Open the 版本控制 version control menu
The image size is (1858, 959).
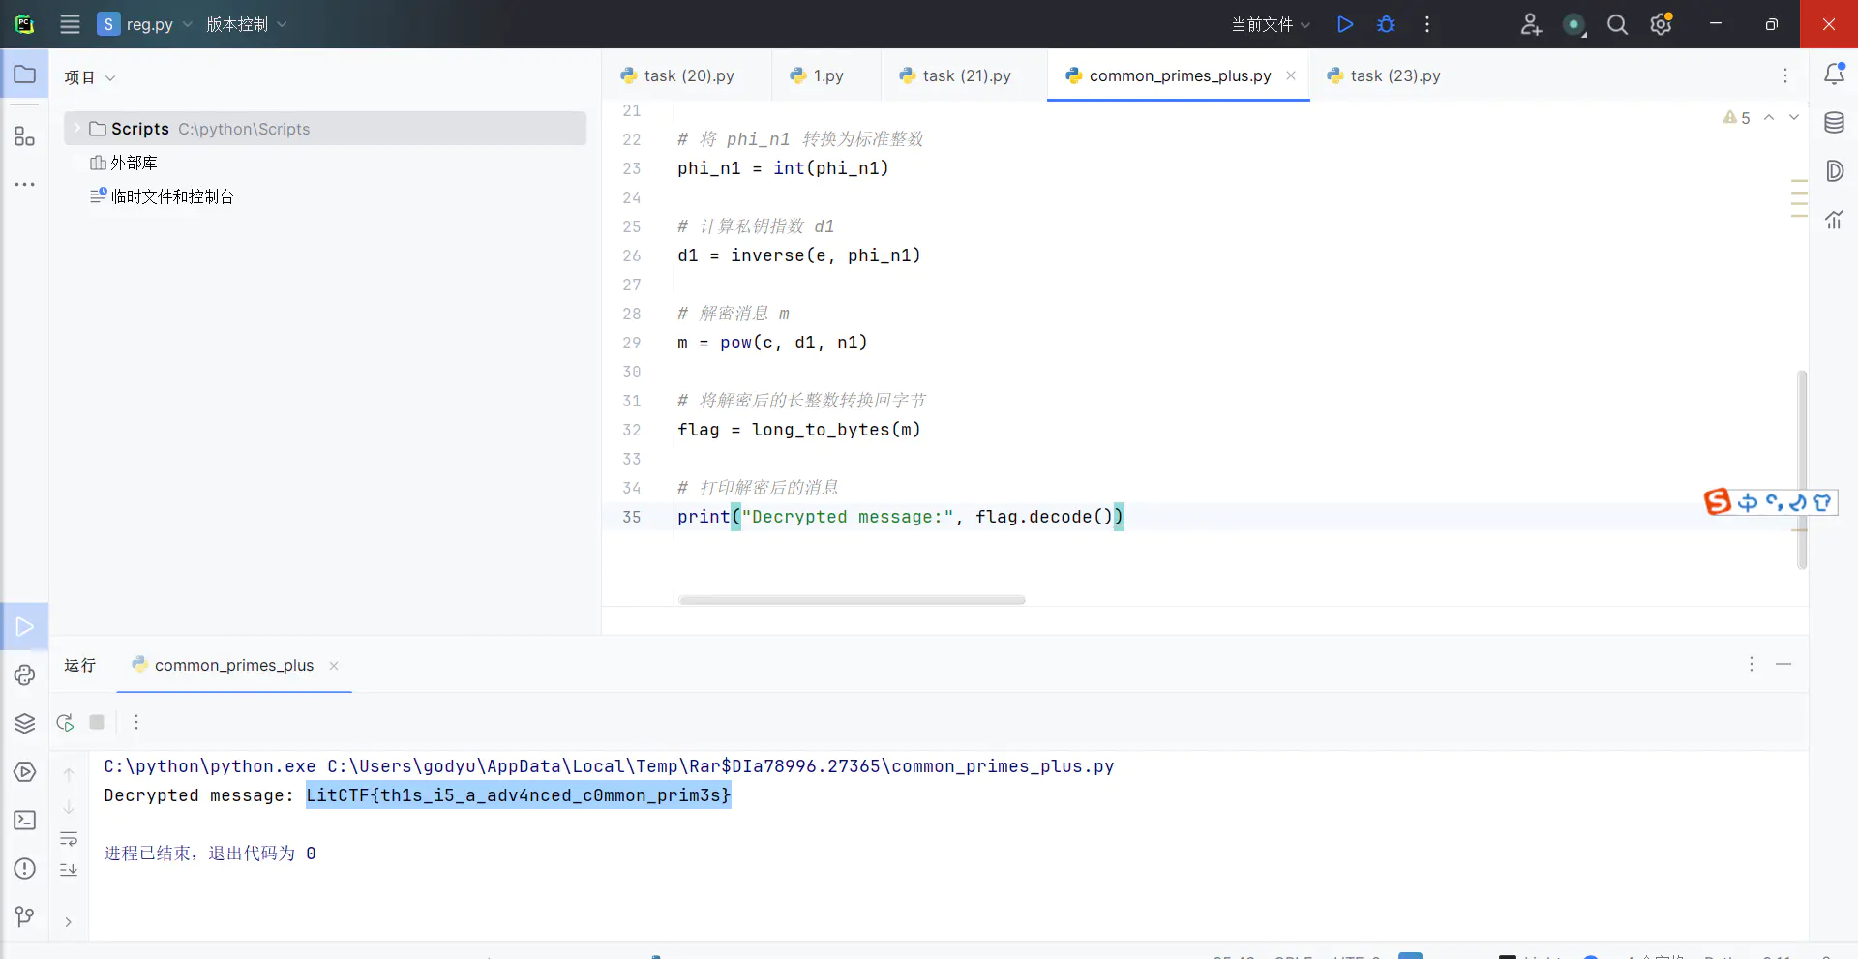(246, 24)
